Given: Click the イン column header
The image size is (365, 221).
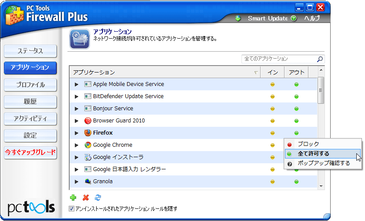Looking at the screenshot, I should tap(272, 72).
